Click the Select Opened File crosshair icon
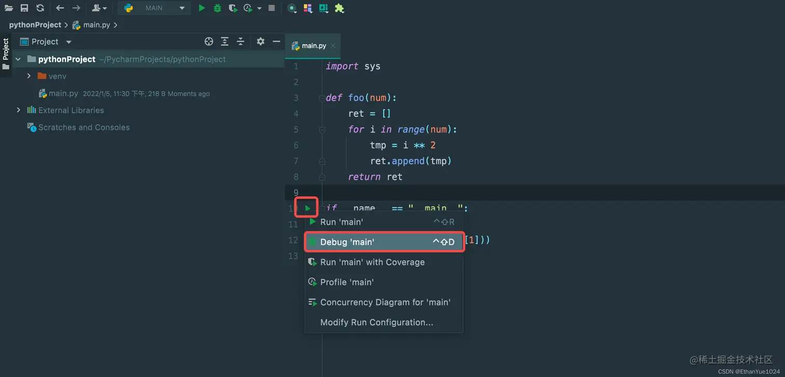This screenshot has width=785, height=377. coord(209,41)
